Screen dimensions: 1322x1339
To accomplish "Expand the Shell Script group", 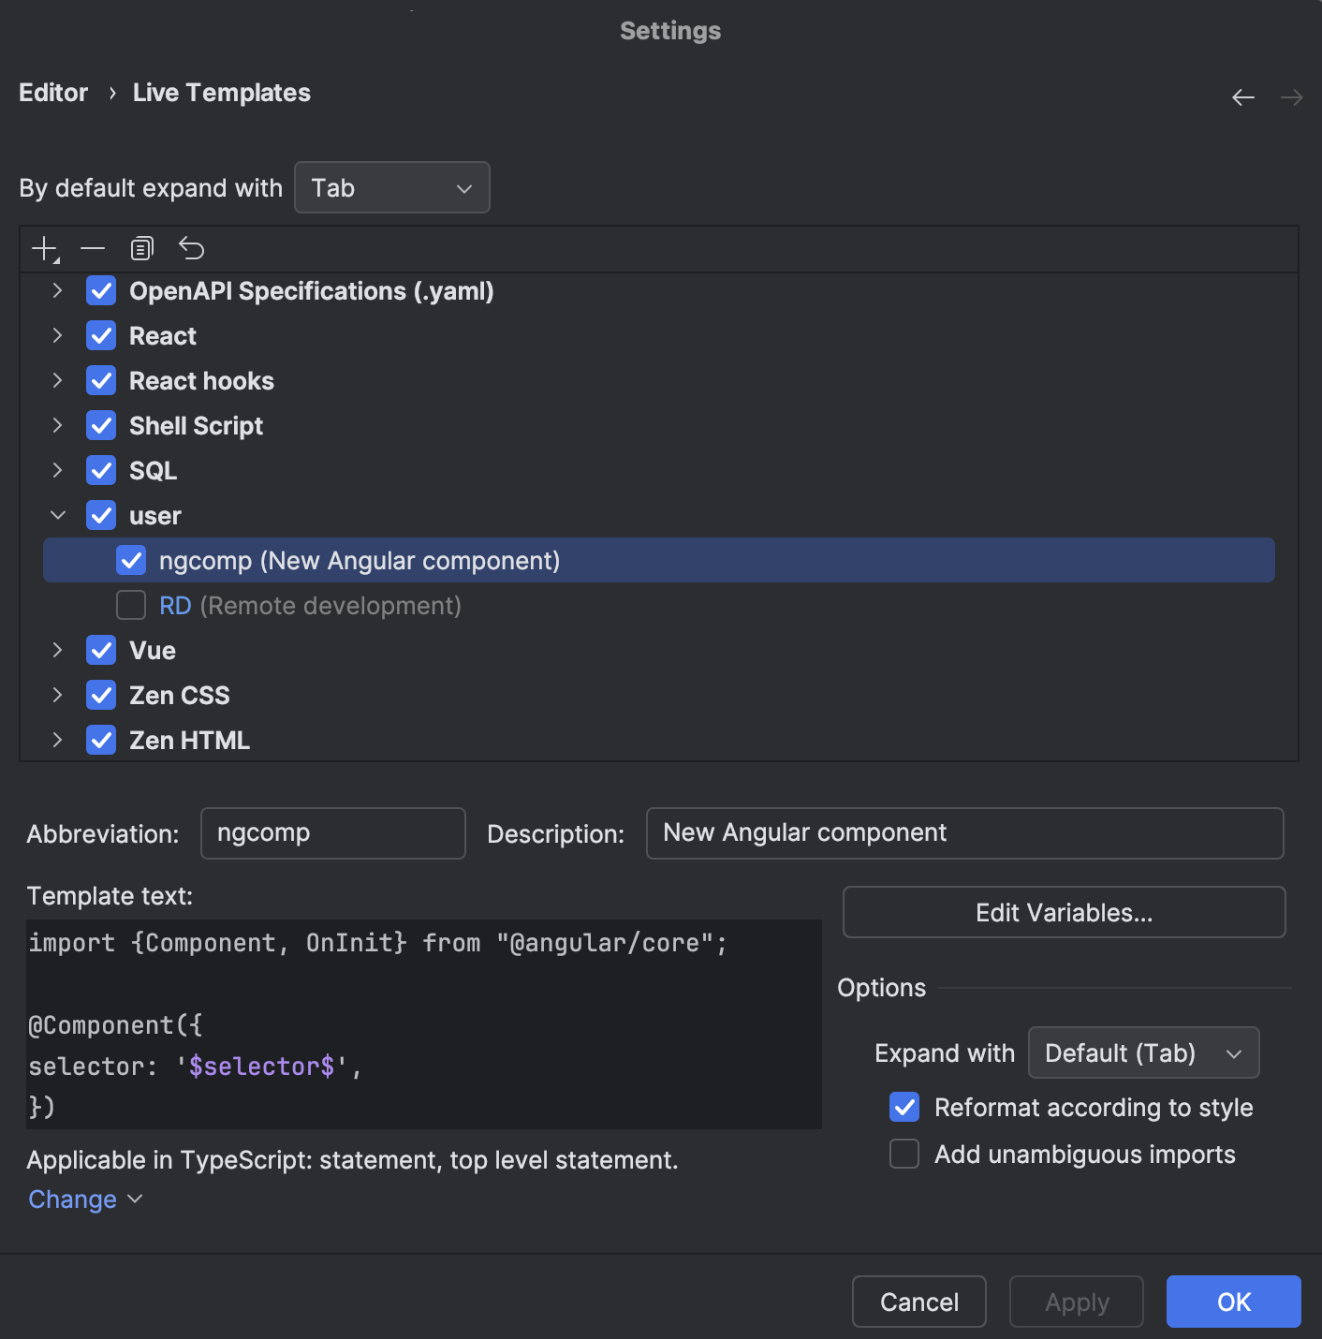I will click(58, 426).
